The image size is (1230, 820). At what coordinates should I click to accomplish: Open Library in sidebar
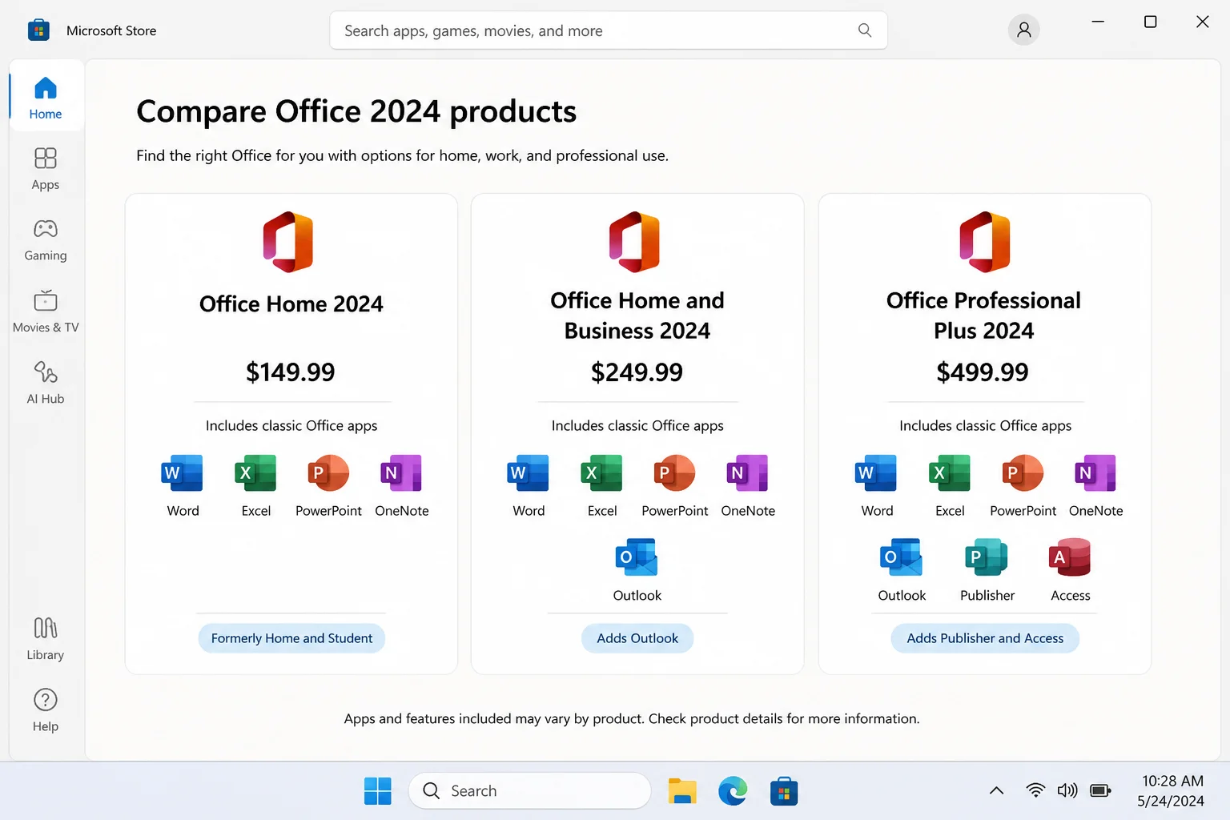click(x=46, y=638)
